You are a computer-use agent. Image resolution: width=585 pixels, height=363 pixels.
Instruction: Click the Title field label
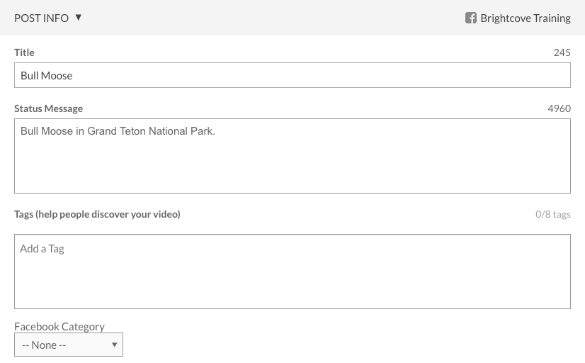[x=24, y=52]
